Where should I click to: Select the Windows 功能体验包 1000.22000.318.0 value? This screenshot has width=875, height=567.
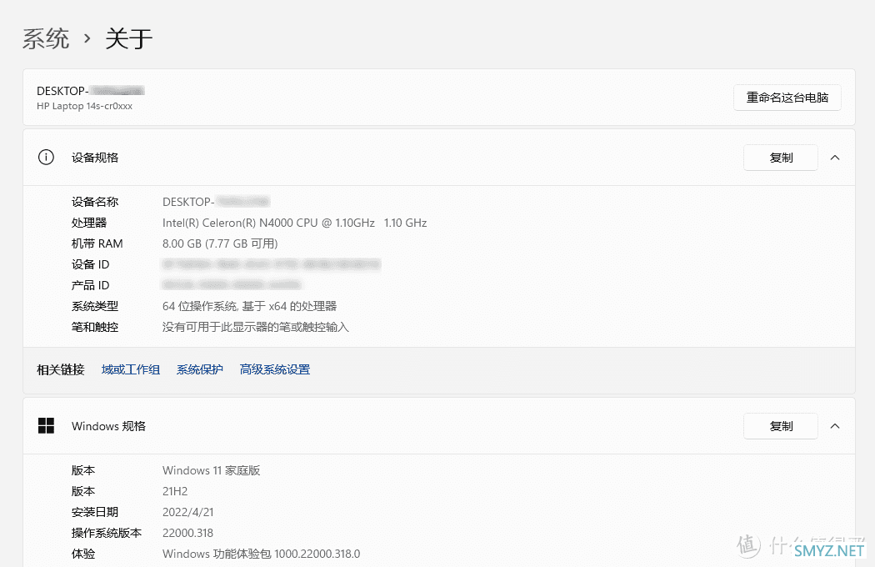click(261, 554)
